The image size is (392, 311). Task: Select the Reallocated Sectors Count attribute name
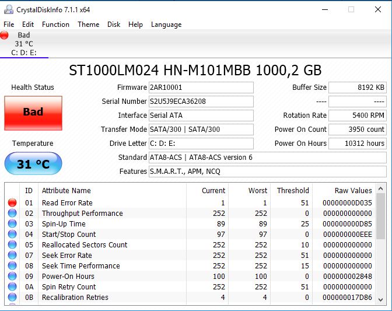pos(85,244)
